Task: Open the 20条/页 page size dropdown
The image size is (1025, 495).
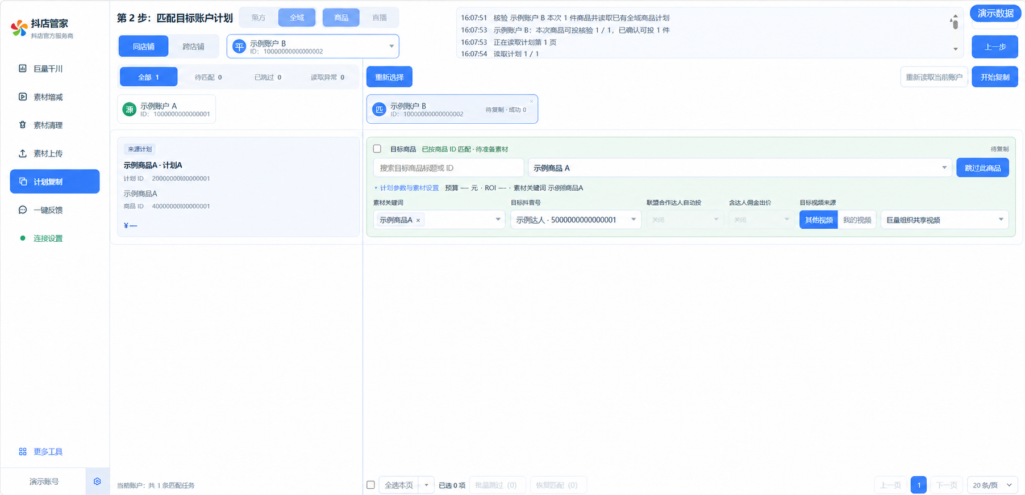Action: (992, 485)
